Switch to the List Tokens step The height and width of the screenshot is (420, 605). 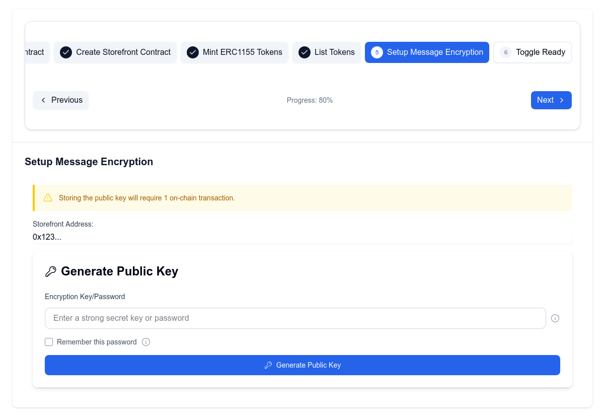(327, 52)
